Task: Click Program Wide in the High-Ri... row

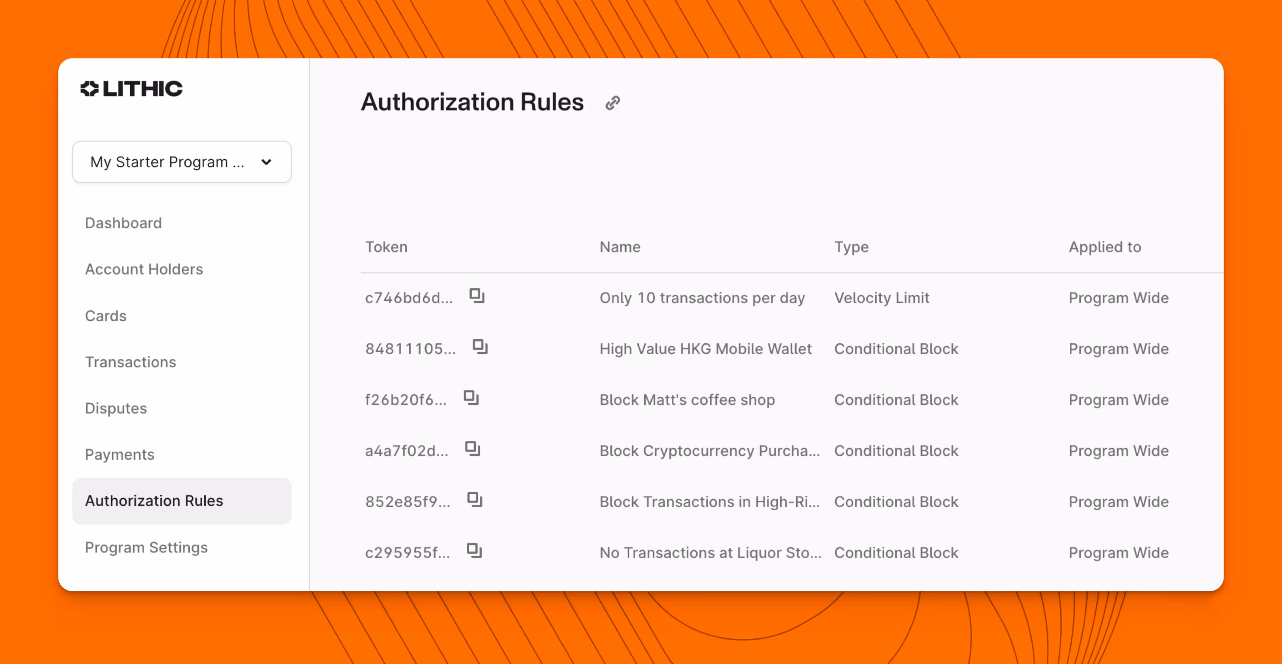Action: (1118, 502)
